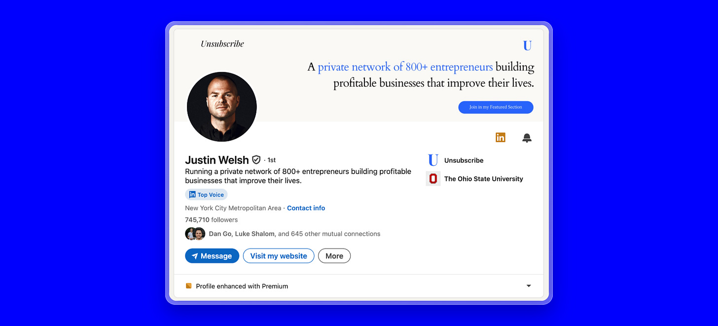Open the More options dropdown
The image size is (718, 326).
coord(334,256)
